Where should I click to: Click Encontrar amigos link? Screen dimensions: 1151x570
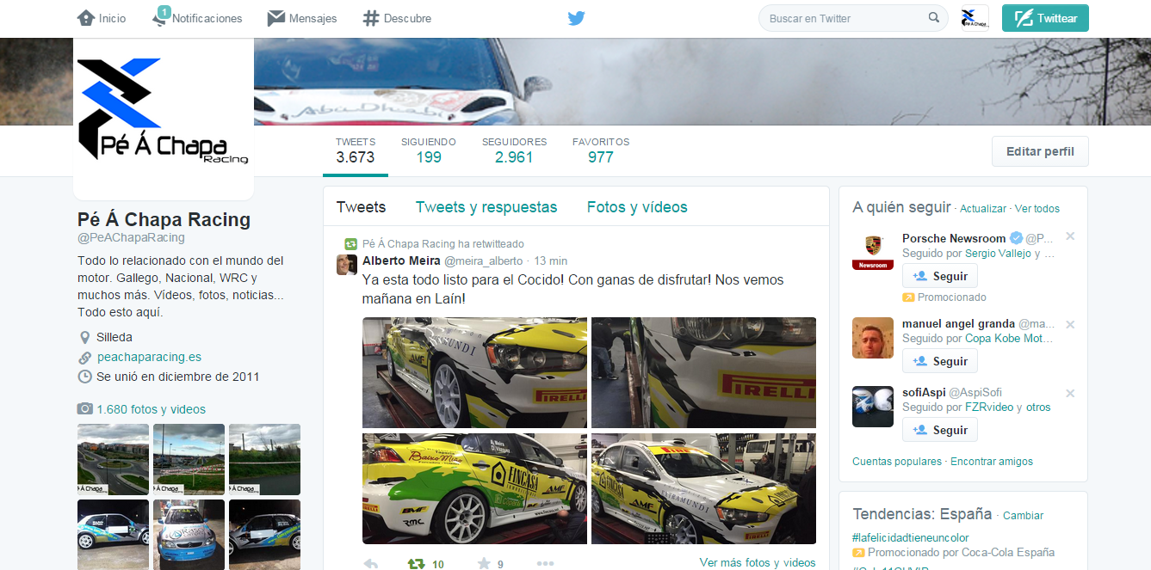(992, 462)
